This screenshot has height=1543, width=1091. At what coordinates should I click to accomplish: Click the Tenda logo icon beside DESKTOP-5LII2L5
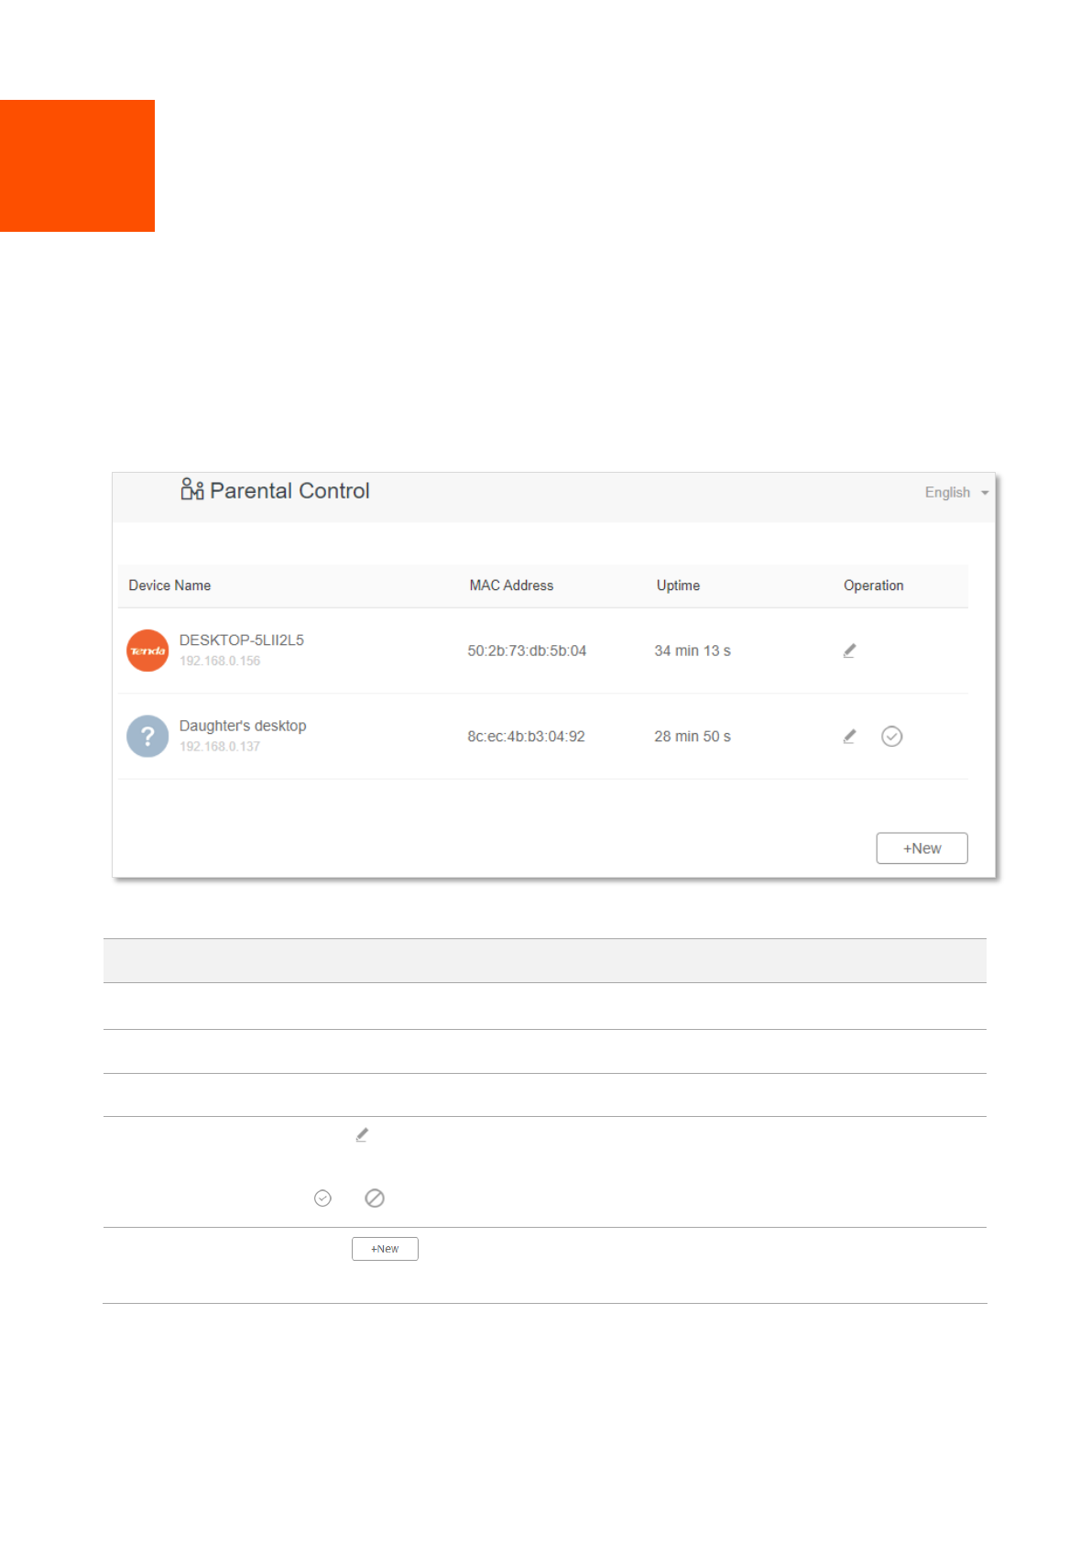click(147, 651)
